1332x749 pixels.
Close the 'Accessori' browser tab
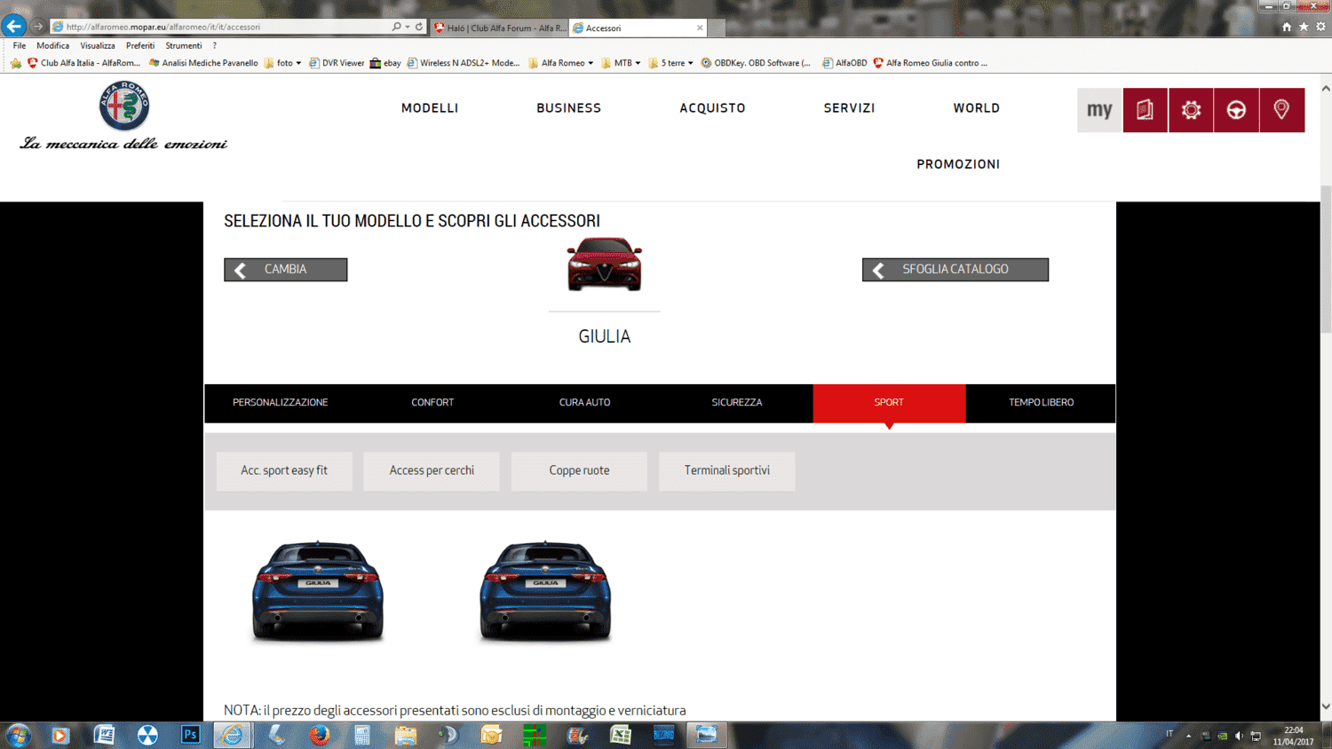click(x=700, y=28)
